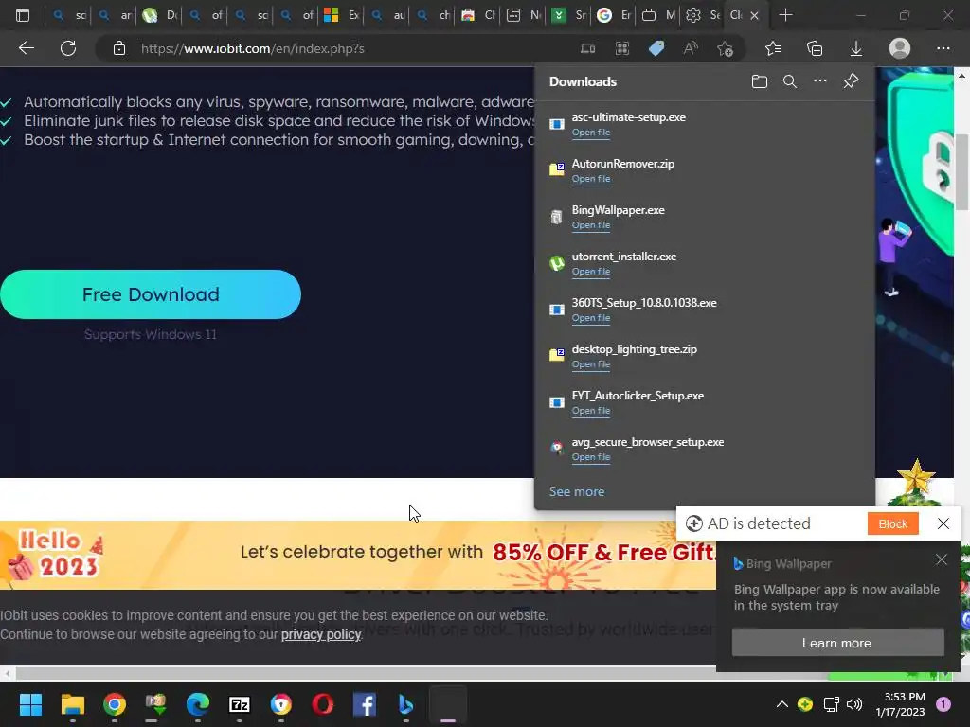The width and height of the screenshot is (970, 727).
Task: Open volume control in system tray
Action: point(854,704)
